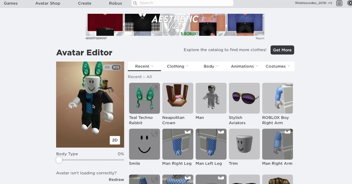Go to Games in top navigation
Viewport: 352px width, 184px height.
click(11, 3)
